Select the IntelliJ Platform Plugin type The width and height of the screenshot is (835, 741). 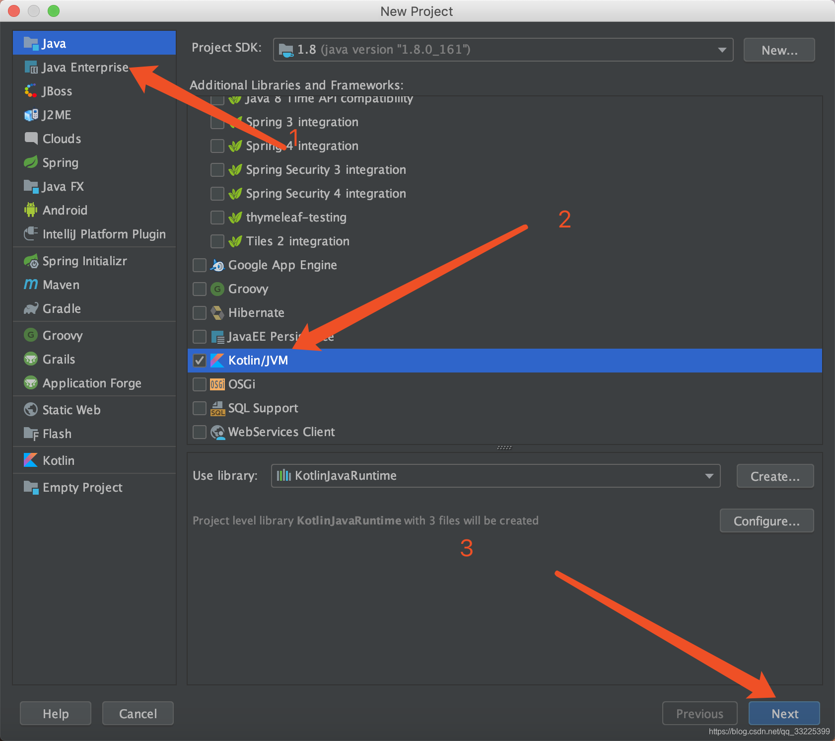pos(103,234)
